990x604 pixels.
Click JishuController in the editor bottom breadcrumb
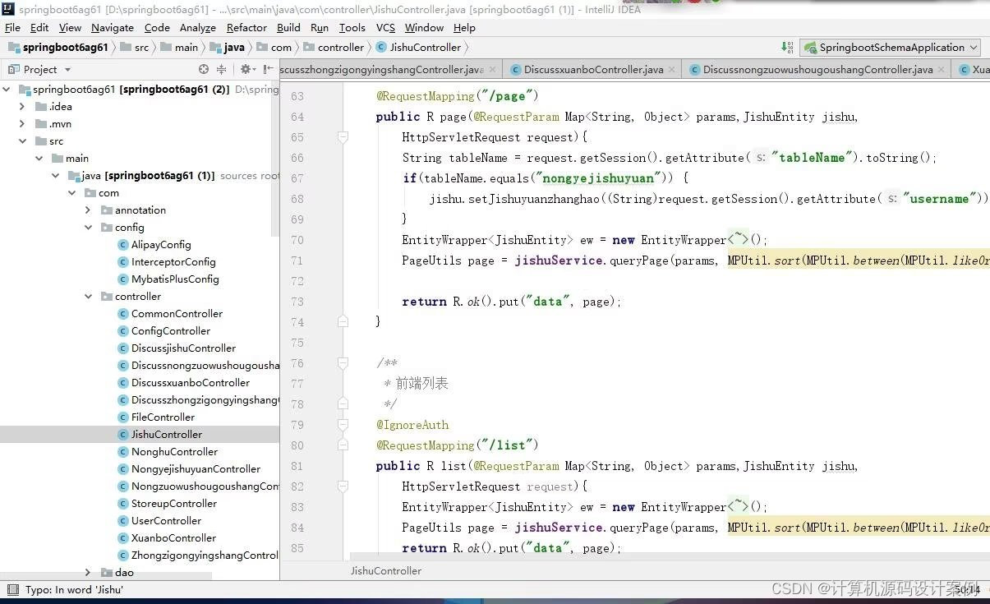pos(385,570)
